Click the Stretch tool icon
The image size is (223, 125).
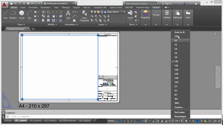(x=43, y=20)
